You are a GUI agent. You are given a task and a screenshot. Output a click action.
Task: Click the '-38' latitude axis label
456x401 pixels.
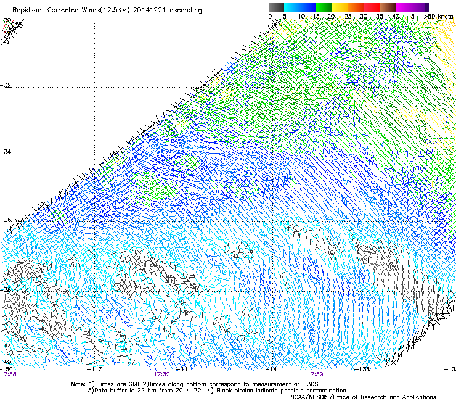6,290
